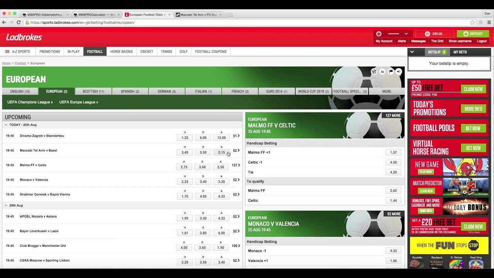Open more markets arrow for Malmo FF v Celtic row

(x=239, y=165)
